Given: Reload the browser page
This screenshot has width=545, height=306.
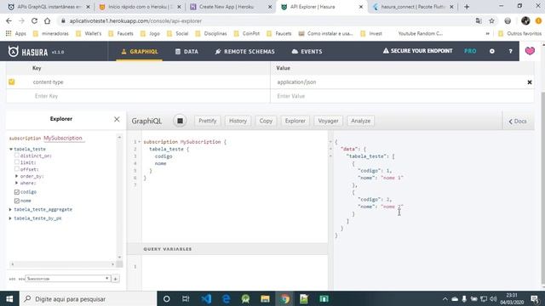Looking at the screenshot, I should coord(34,20).
